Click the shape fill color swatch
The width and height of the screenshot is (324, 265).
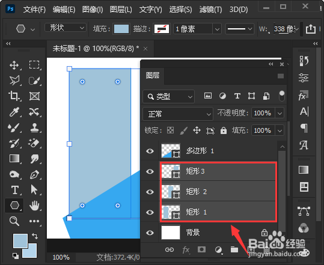pos(121,29)
